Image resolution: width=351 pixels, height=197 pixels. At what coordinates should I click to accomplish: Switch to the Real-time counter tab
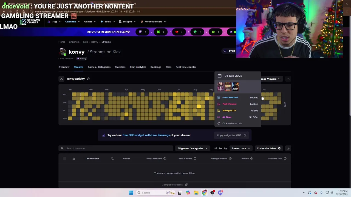pyautogui.click(x=186, y=67)
